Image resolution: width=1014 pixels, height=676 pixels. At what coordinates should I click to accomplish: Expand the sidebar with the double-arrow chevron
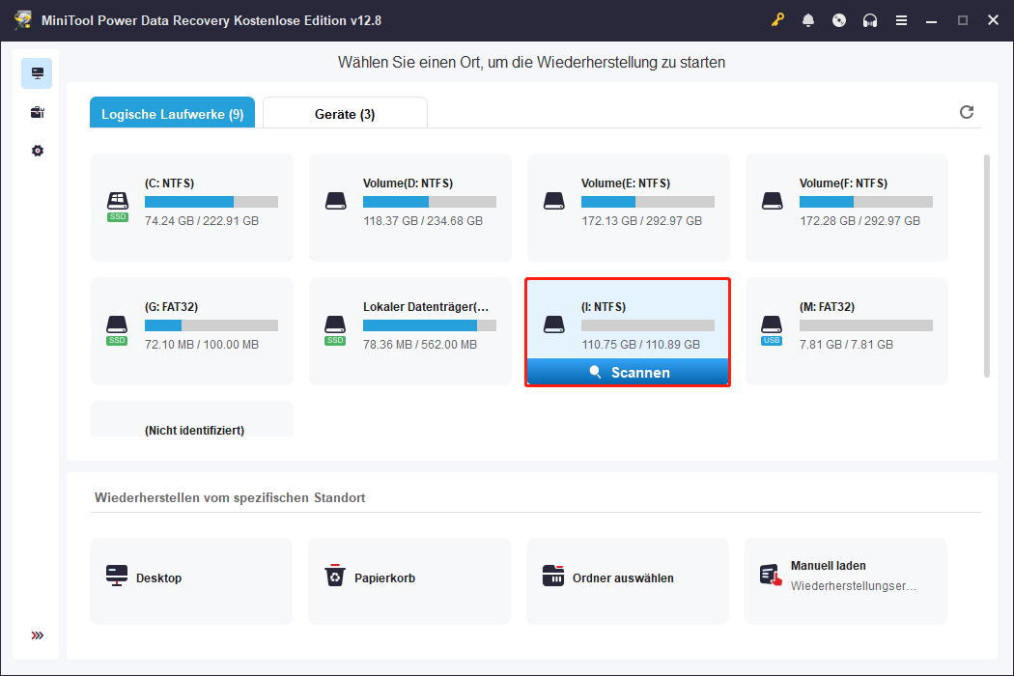click(37, 635)
